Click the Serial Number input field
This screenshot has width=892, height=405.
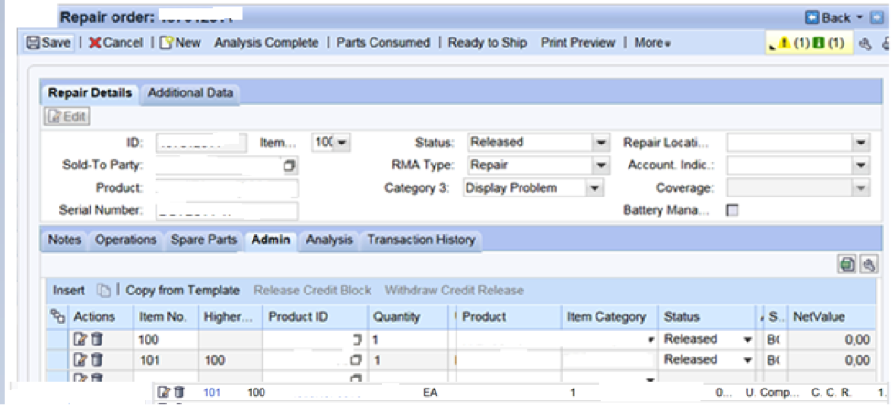[x=227, y=210]
